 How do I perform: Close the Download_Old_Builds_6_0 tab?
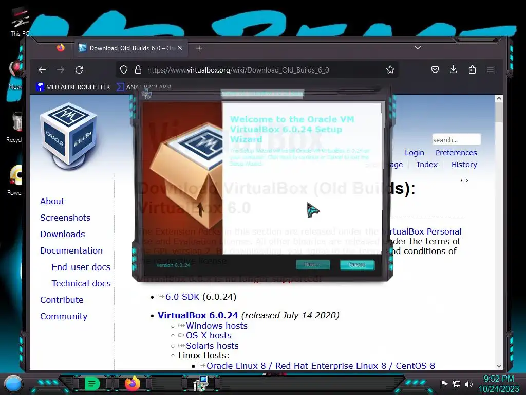pos(180,48)
